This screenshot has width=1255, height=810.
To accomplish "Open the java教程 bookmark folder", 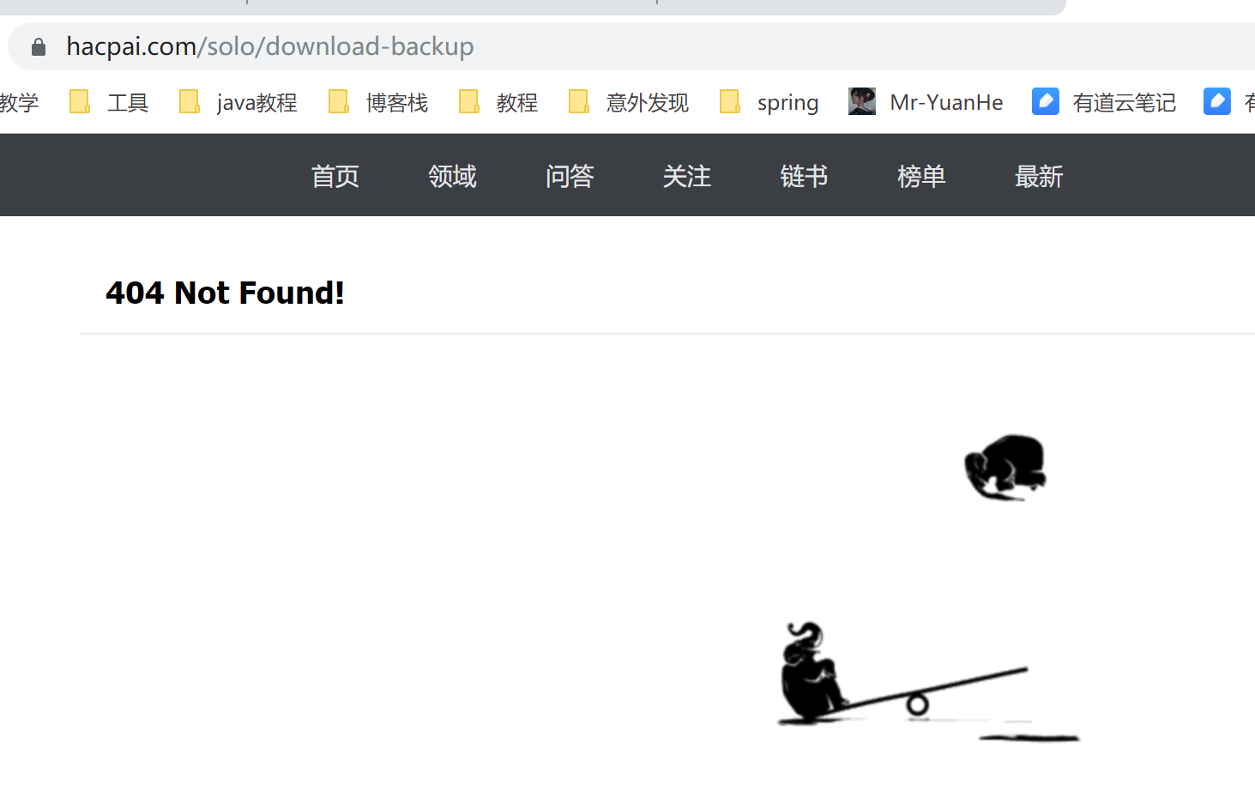I will pyautogui.click(x=238, y=102).
